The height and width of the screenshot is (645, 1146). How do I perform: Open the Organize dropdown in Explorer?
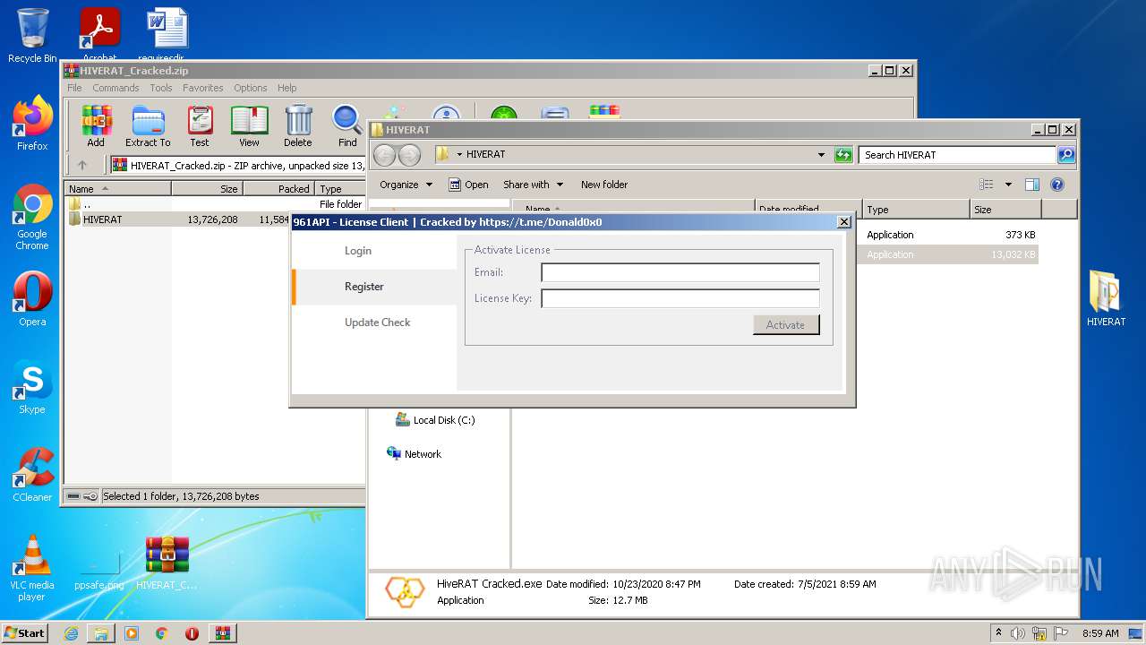click(x=406, y=185)
